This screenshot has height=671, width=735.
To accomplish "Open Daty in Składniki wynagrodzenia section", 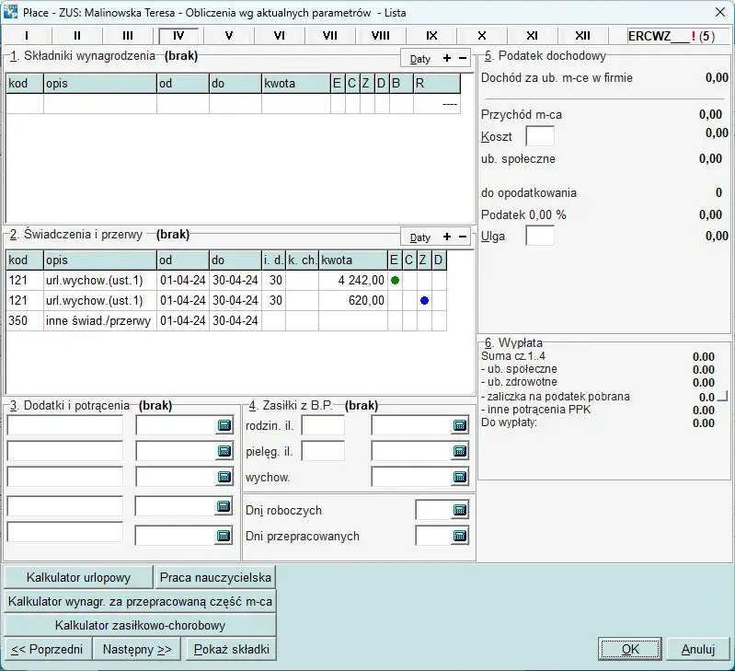I will 420,58.
